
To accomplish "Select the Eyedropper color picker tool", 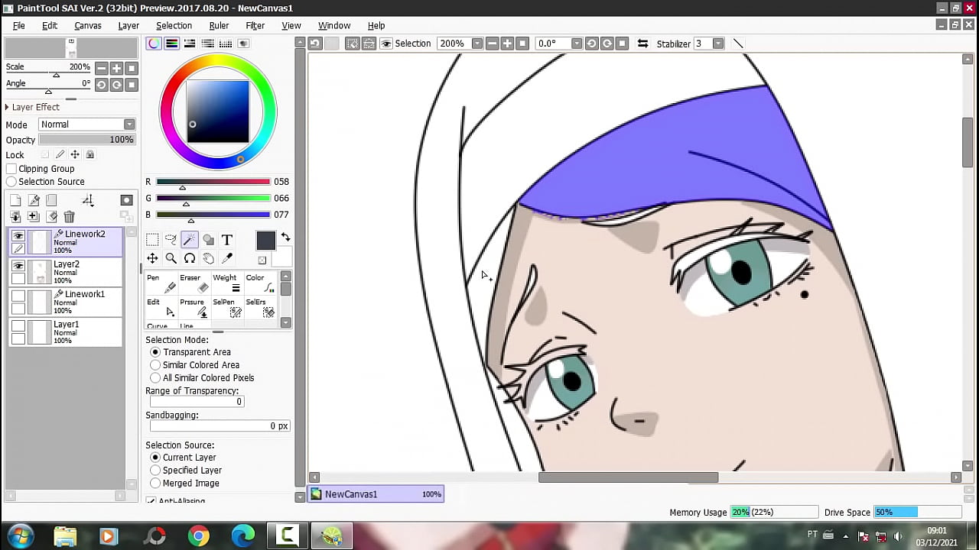I will pos(226,258).
